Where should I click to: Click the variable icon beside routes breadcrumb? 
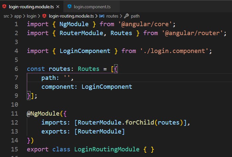tap(102, 16)
